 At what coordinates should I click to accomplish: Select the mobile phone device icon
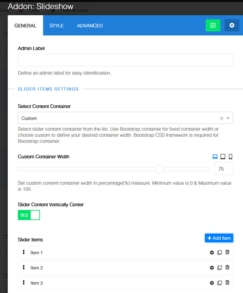point(231,157)
